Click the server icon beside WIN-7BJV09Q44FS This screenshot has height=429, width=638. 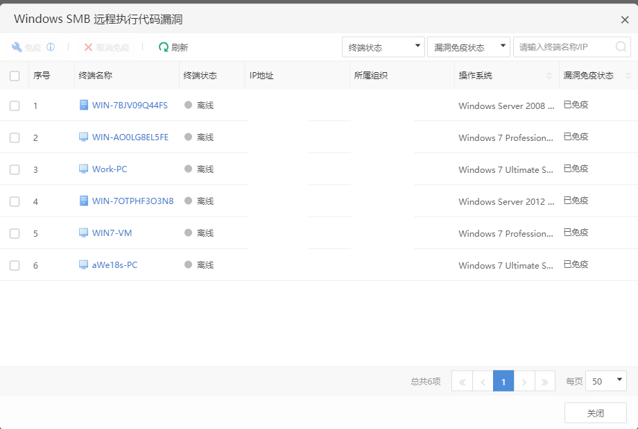[84, 106]
